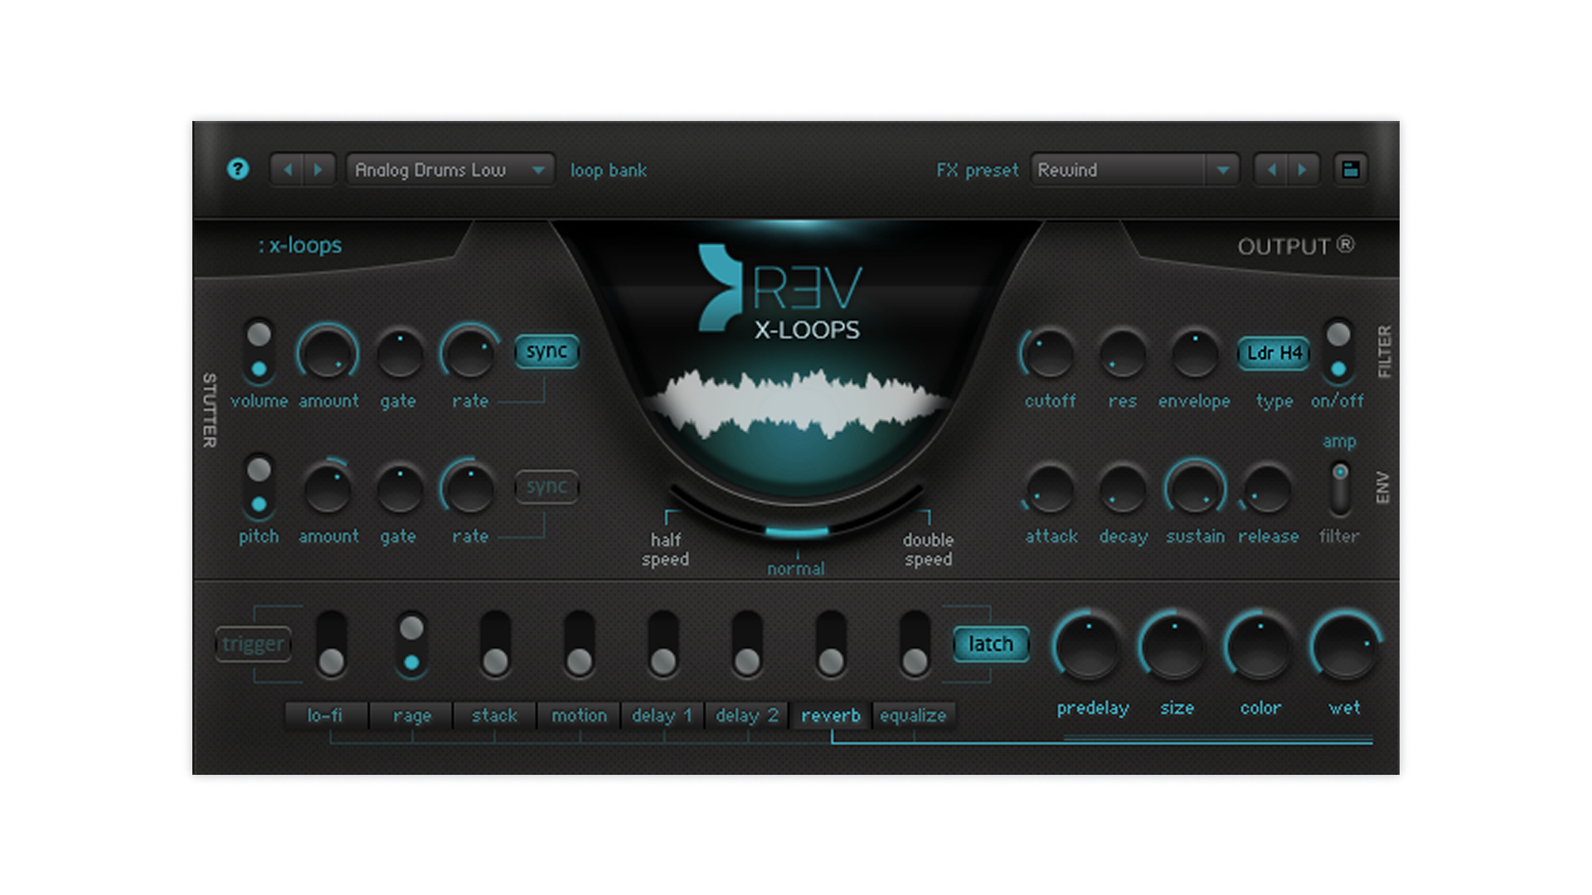Click the reverb wet knob
The width and height of the screenshot is (1592, 895).
(1345, 647)
